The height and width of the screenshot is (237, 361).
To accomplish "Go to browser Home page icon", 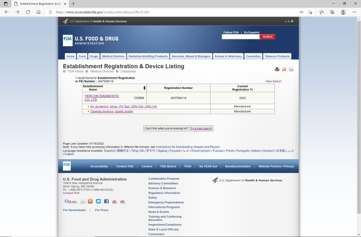I will pyautogui.click(x=38, y=12).
